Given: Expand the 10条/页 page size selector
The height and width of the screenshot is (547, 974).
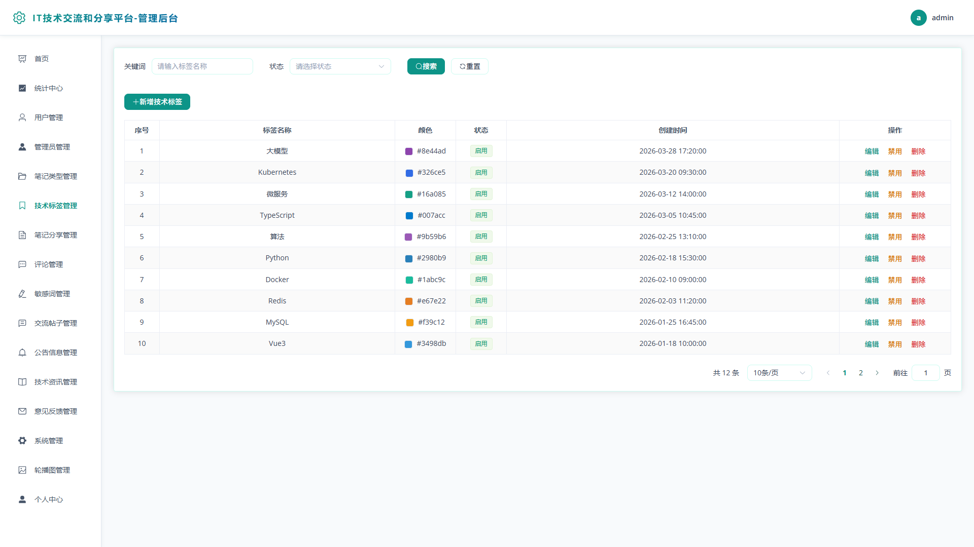Looking at the screenshot, I should click(780, 373).
